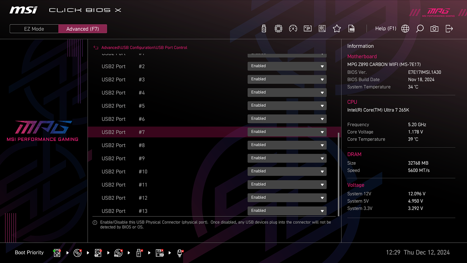Select the network cable boot device

point(180,253)
